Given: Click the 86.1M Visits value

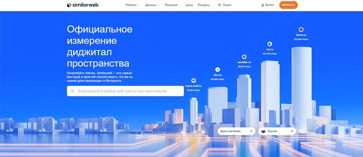Looking at the screenshot, I should pyautogui.click(x=244, y=67).
